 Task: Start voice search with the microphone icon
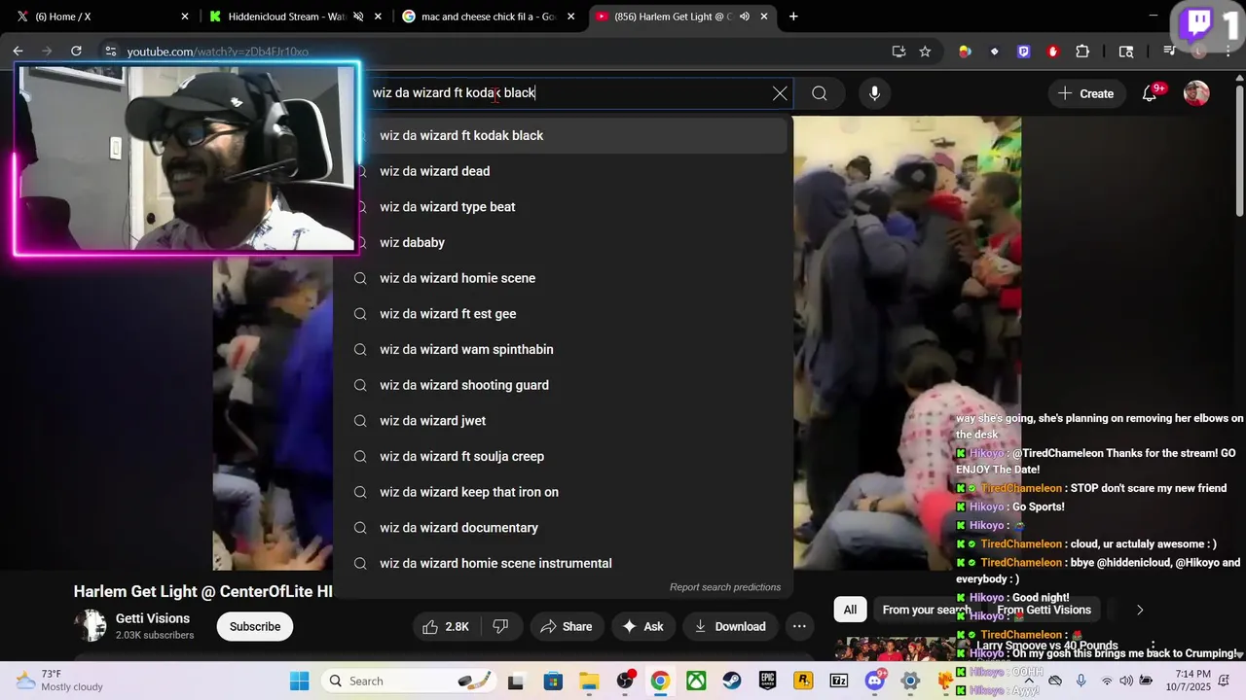[874, 93]
